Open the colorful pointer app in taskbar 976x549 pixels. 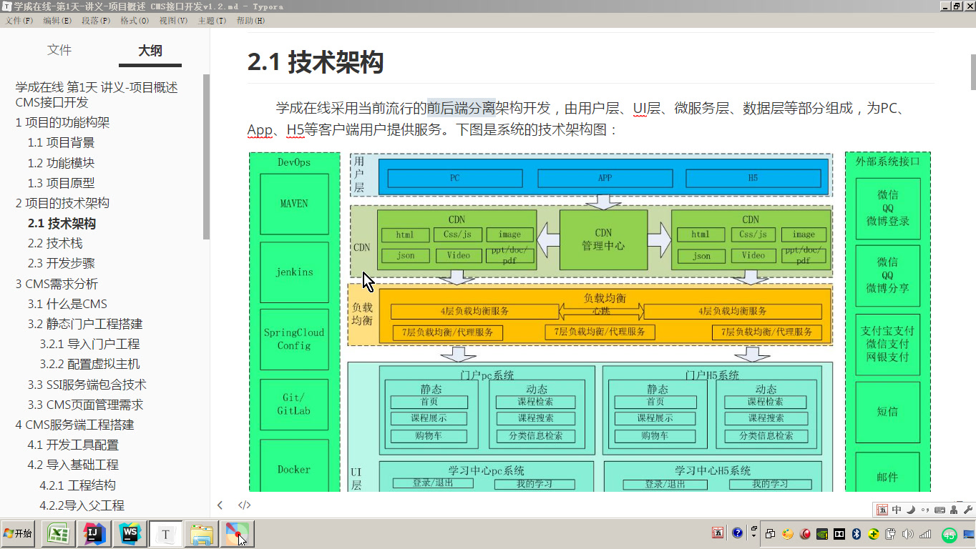[x=237, y=534]
